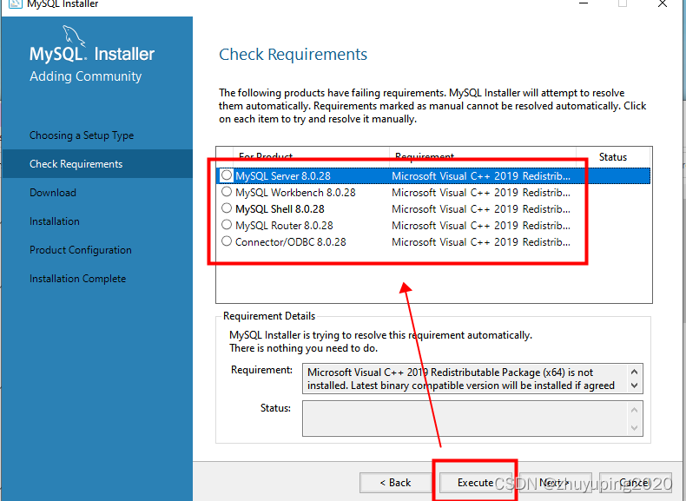Click the Status box up arrow

pyautogui.click(x=635, y=410)
